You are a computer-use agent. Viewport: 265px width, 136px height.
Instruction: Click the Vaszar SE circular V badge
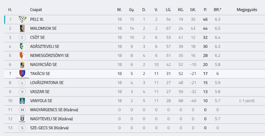tap(22, 92)
